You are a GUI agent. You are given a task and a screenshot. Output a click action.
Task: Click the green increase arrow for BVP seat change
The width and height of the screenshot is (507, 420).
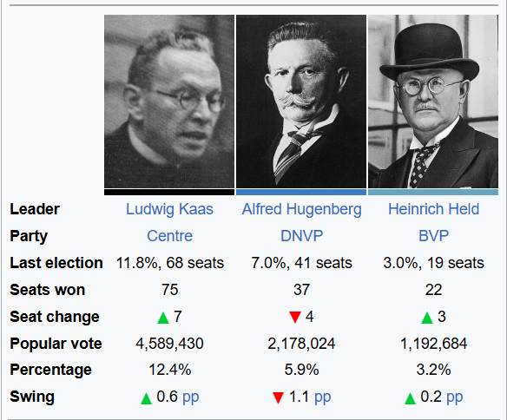pyautogui.click(x=427, y=318)
